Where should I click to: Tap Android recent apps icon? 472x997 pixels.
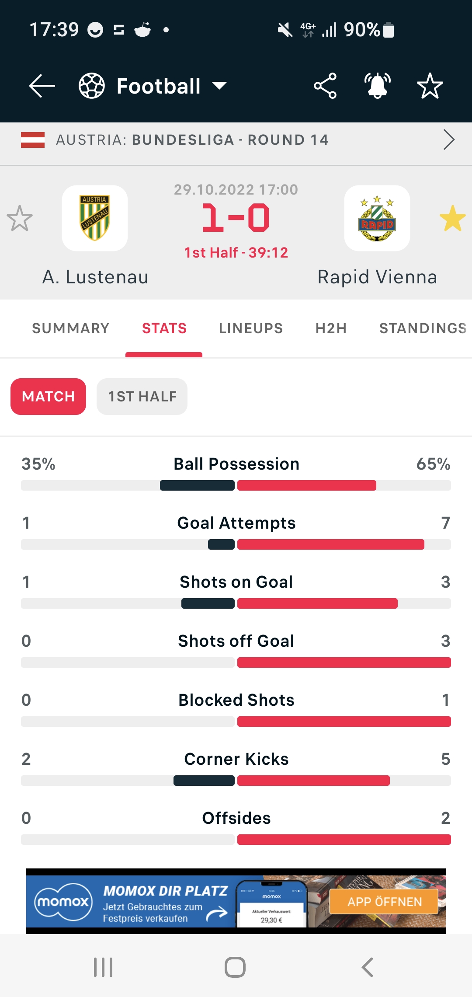pos(103,967)
